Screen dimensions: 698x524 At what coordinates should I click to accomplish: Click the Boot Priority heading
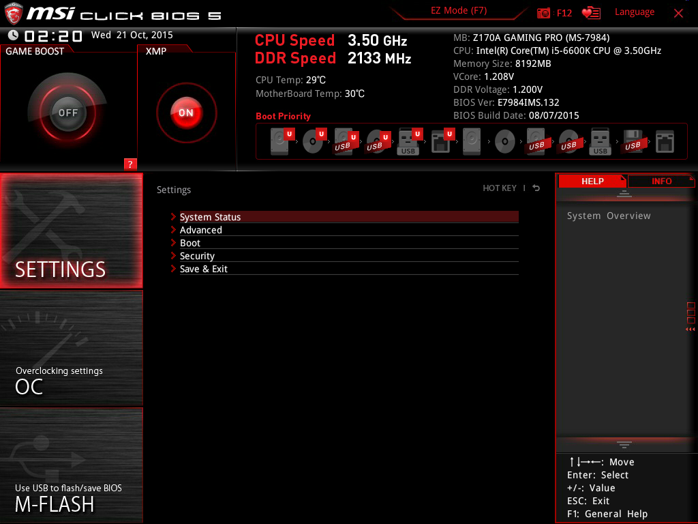pos(283,116)
